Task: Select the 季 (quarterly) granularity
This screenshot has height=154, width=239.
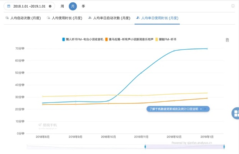Action: [x=83, y=7]
